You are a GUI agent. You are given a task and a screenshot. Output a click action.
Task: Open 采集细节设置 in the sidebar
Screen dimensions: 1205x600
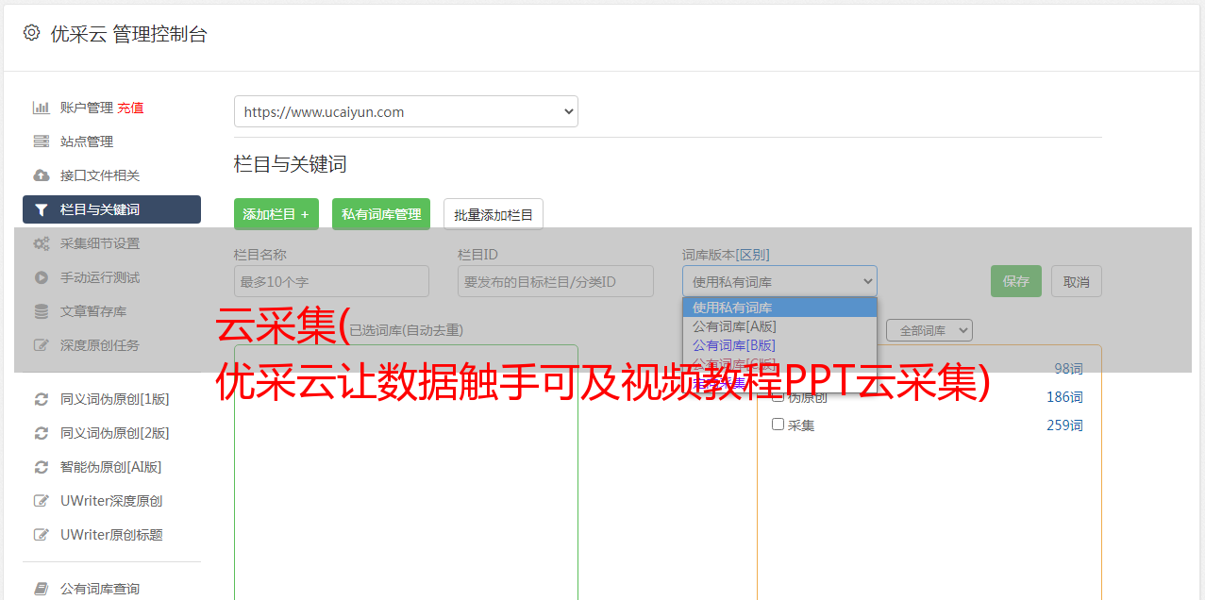[x=100, y=243]
